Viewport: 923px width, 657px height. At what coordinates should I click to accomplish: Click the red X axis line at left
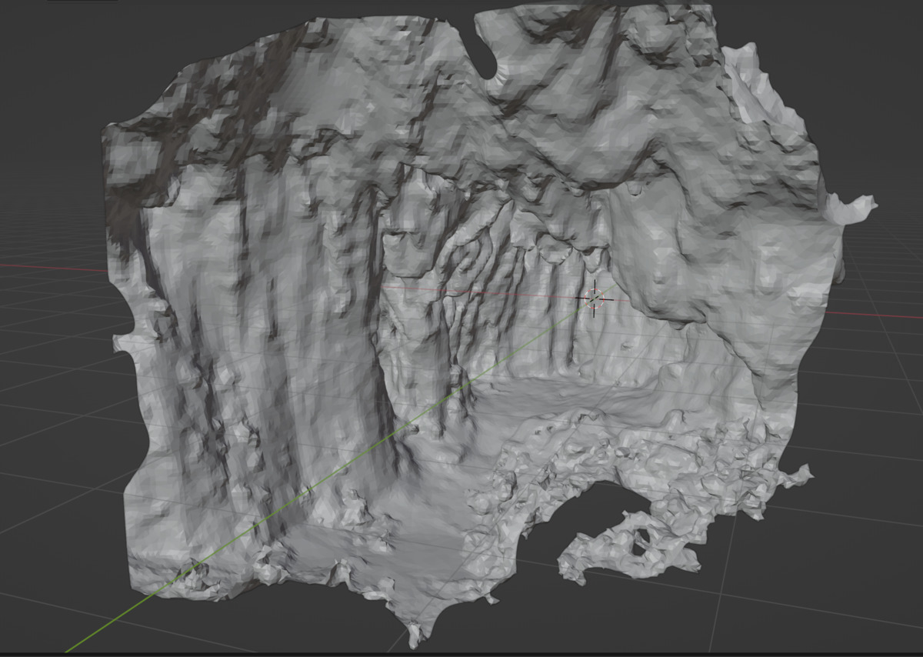pyautogui.click(x=46, y=269)
